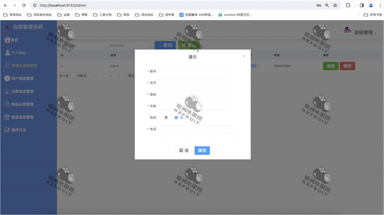The image size is (384, 215).
Task: Click 保存 to save the form
Action: 202,150
